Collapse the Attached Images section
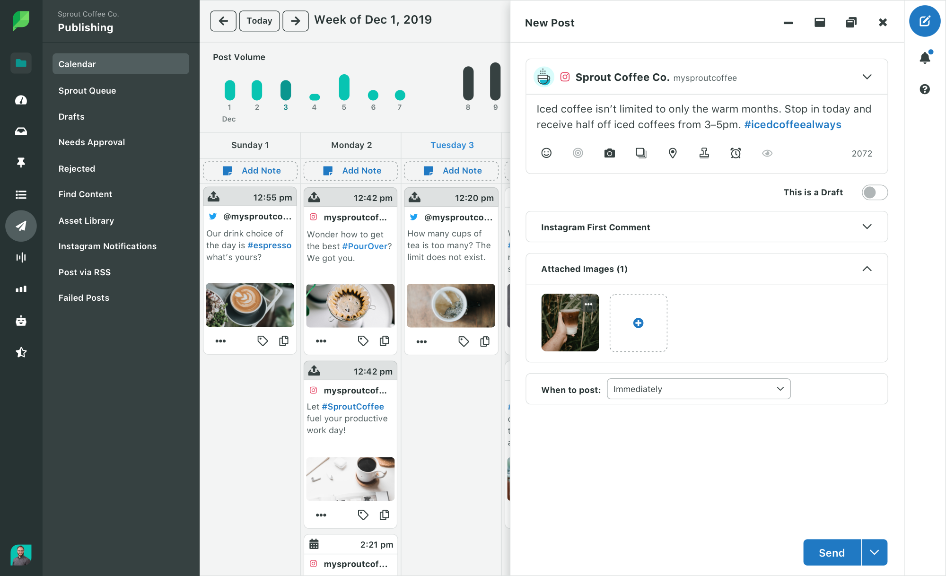This screenshot has width=946, height=576. (869, 269)
